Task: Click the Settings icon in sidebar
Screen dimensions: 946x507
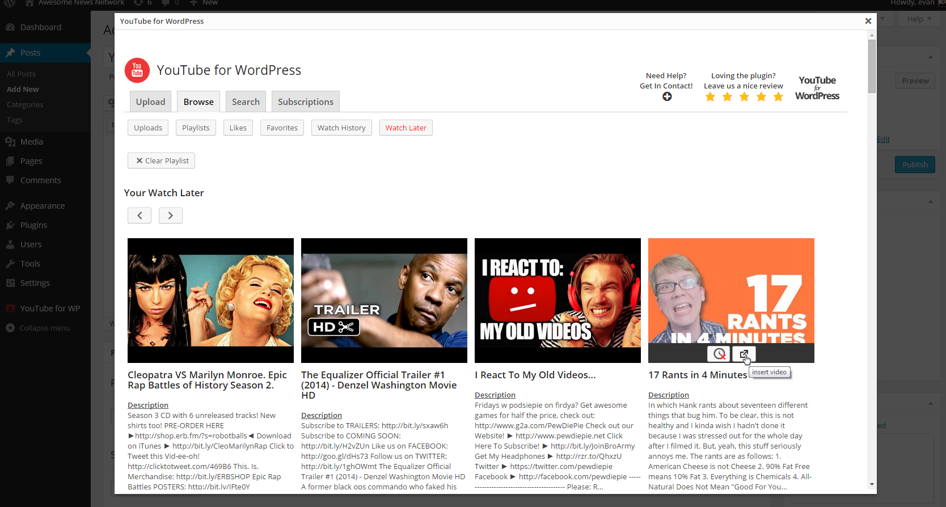Action: pos(10,283)
